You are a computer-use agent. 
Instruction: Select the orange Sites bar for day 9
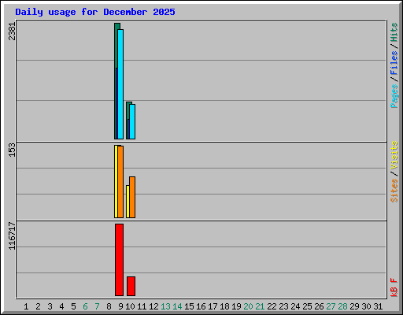[x=120, y=182]
